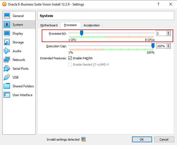Open Display settings monitor icon
This screenshot has height=145, width=177.
tap(7, 34)
